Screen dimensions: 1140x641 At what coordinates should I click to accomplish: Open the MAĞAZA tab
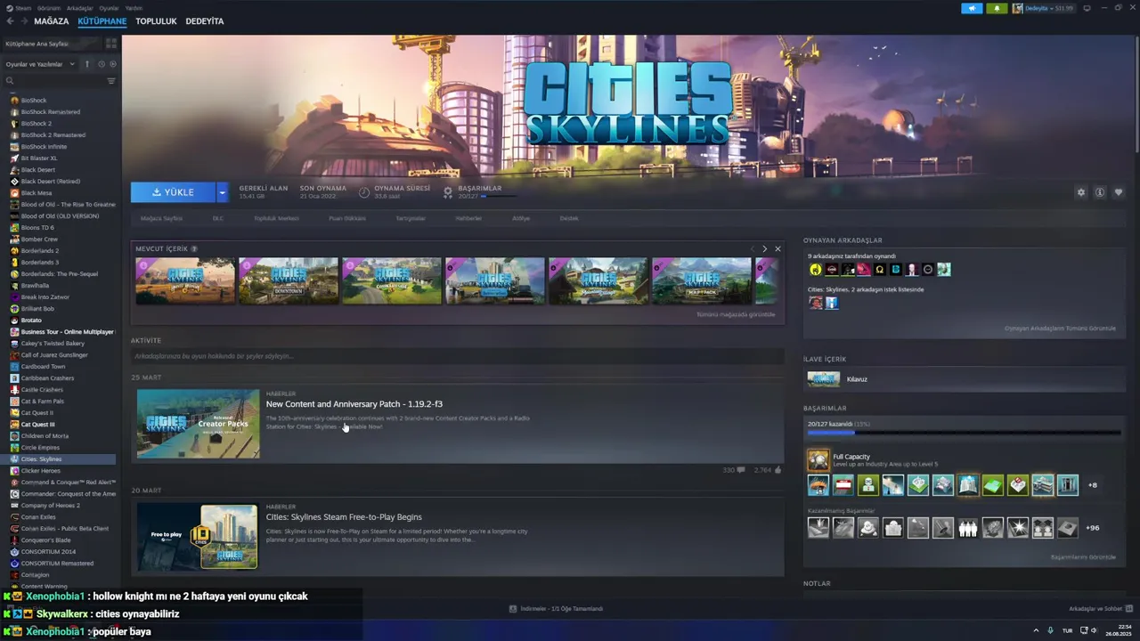[51, 20]
